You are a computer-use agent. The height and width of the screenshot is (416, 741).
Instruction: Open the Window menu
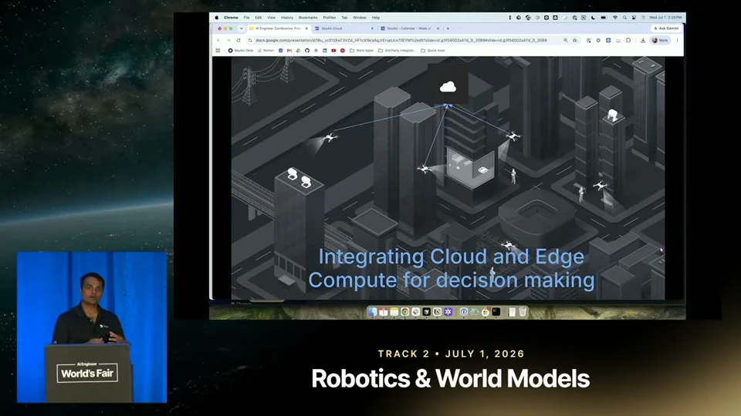point(360,18)
